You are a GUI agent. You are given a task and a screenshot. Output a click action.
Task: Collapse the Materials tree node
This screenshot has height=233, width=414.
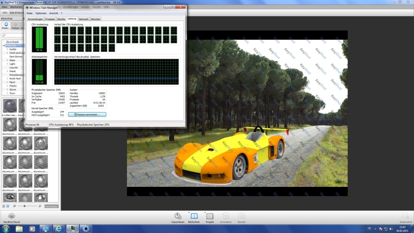[x=4, y=45]
